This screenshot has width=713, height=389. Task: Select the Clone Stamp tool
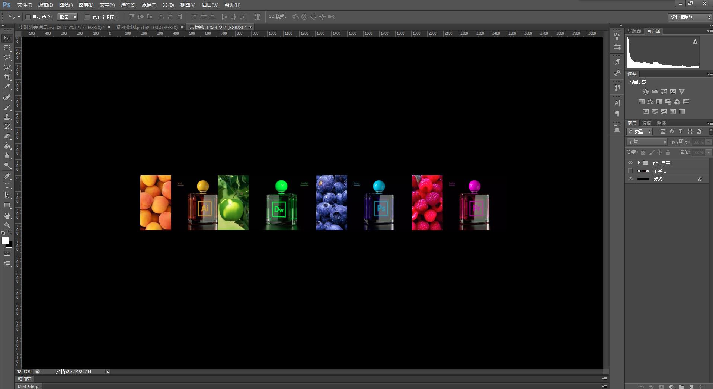point(7,117)
